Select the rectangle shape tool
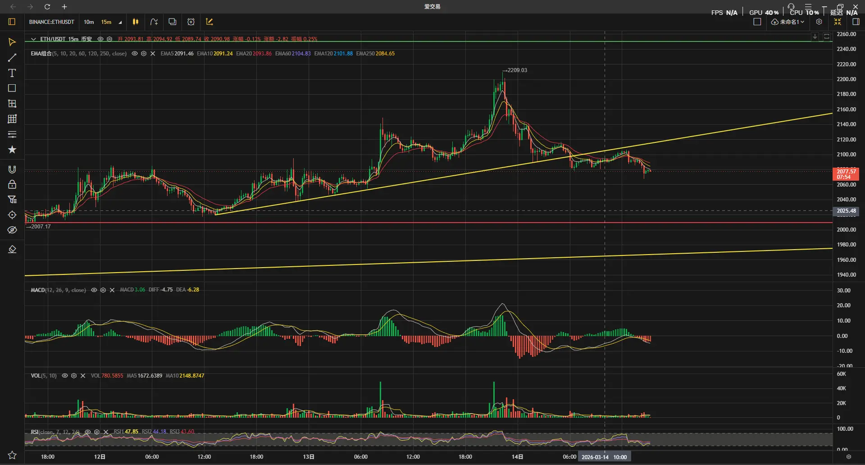The image size is (865, 465). pos(12,88)
